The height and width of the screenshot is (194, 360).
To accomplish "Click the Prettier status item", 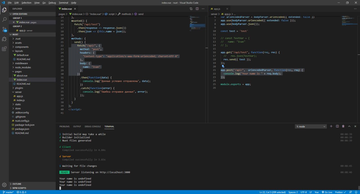I will tap(341, 192).
